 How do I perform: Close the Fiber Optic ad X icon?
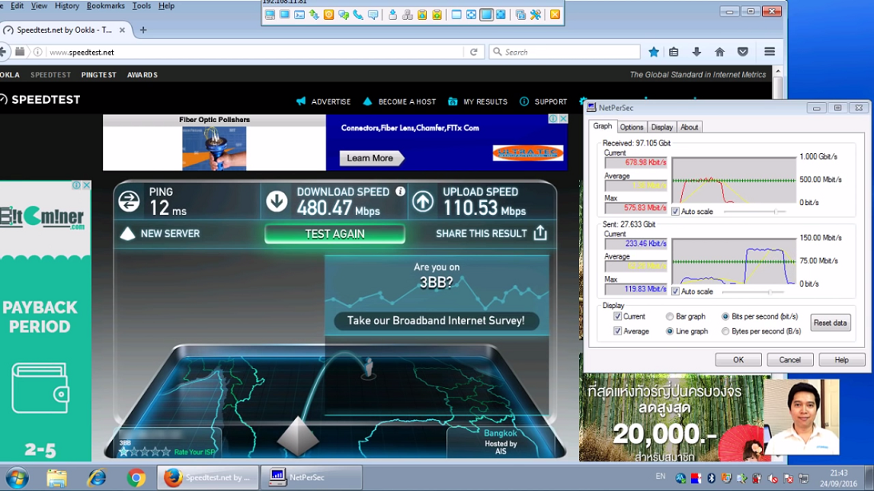pos(564,119)
